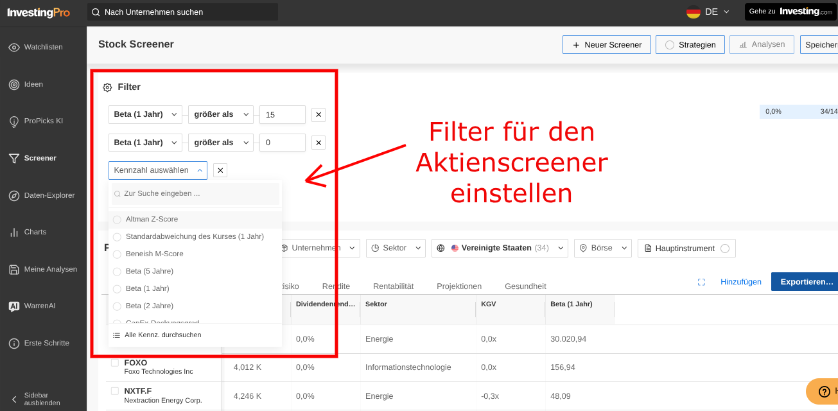The width and height of the screenshot is (838, 411).
Task: Open the Vereinigte Staaten country dropdown
Action: pos(500,248)
